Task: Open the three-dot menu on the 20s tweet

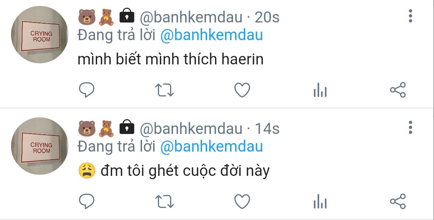Action: 410,16
